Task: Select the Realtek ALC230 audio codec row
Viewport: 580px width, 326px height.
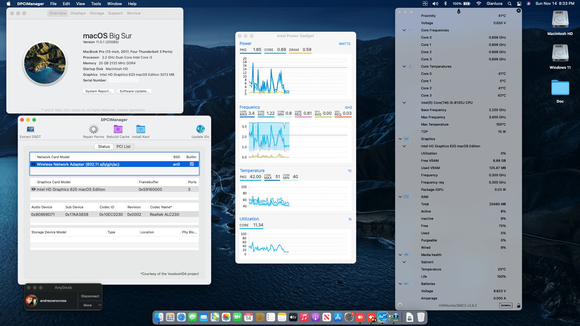Action: [x=114, y=214]
